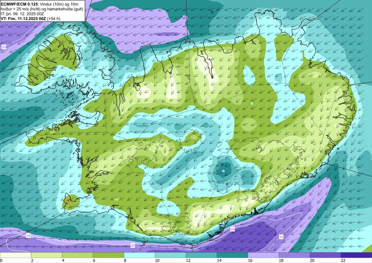Click the legend tick label '16'
Viewport: 372px width, 263px height.
tap(250, 260)
